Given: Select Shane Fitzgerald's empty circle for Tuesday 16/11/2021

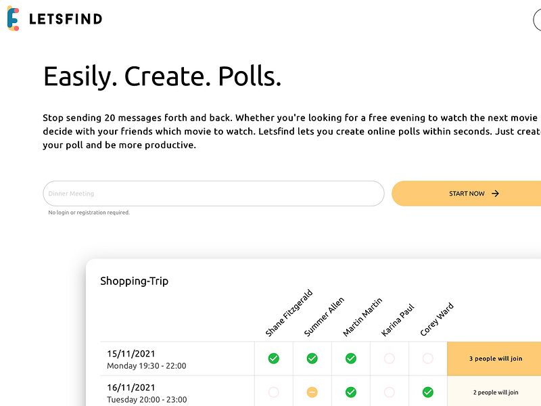Looking at the screenshot, I should pyautogui.click(x=274, y=392).
